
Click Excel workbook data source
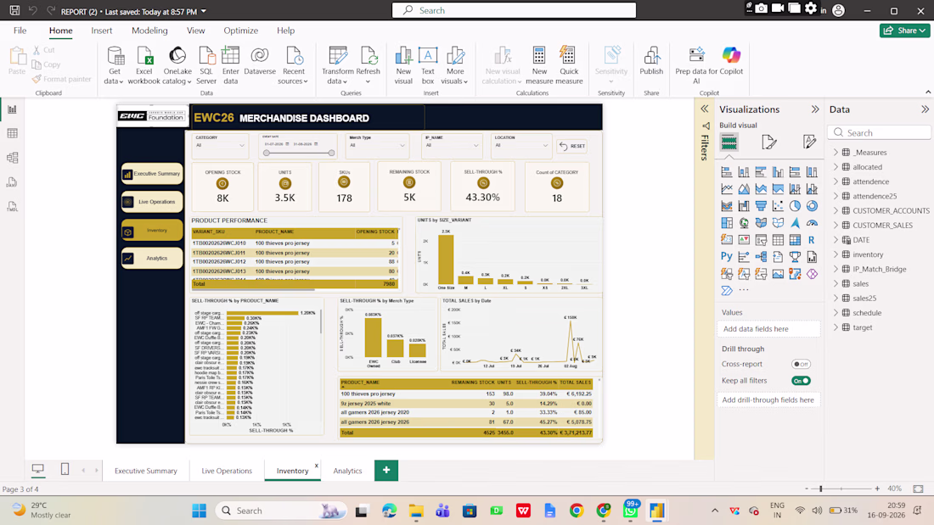pyautogui.click(x=143, y=65)
